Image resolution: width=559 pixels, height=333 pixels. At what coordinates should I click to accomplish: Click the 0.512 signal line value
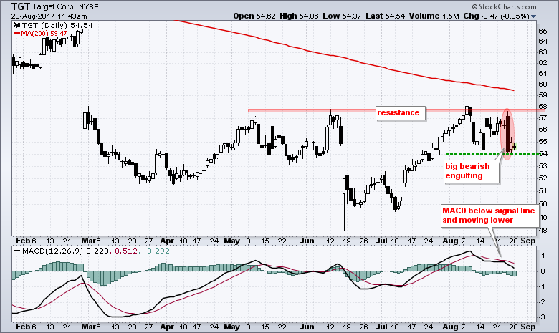pos(126,251)
